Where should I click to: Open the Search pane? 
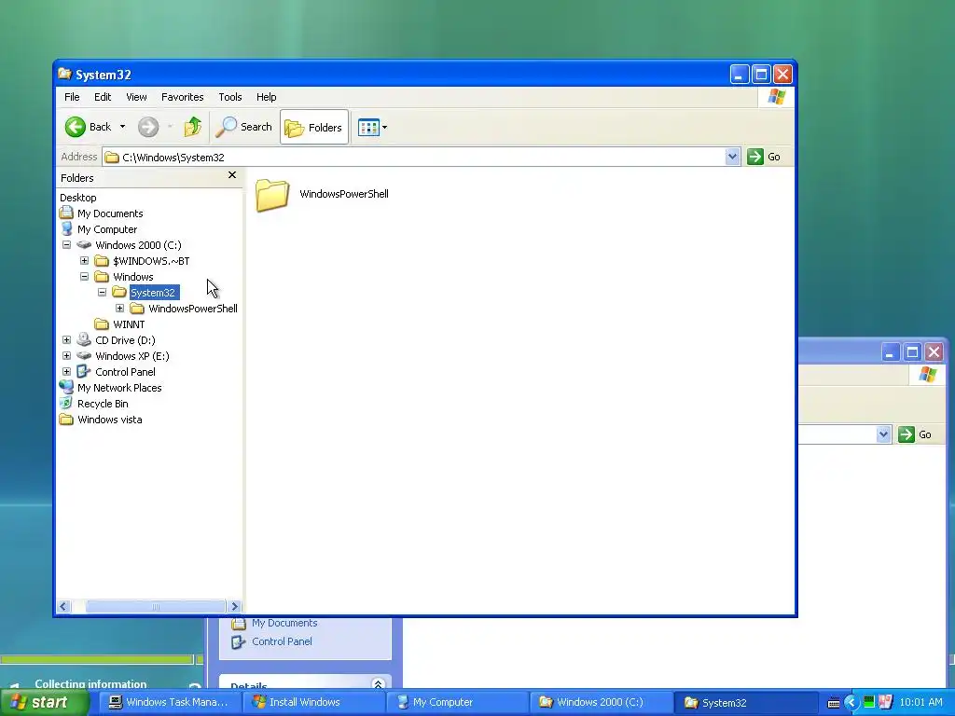tap(243, 127)
